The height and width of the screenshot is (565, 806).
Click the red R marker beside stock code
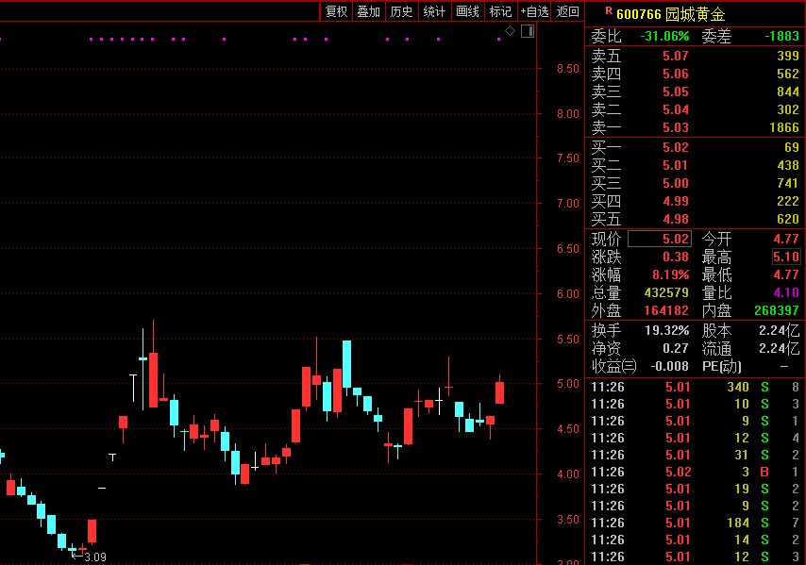coord(608,11)
